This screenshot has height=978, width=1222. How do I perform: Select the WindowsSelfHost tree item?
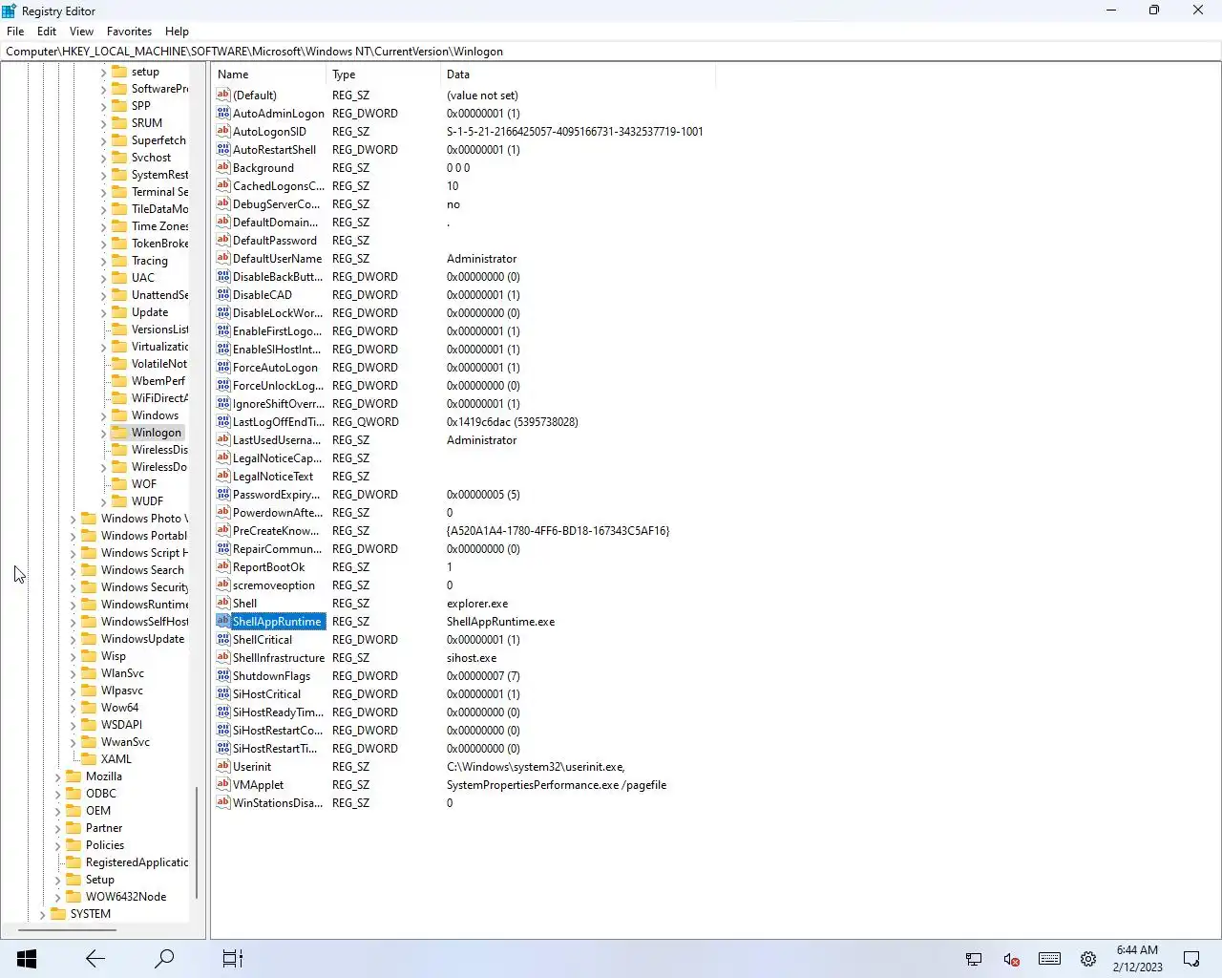pos(144,622)
